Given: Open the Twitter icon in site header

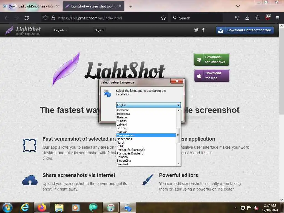Looking at the screenshot, I should coord(196,30).
